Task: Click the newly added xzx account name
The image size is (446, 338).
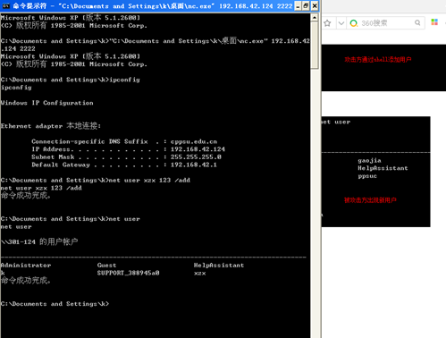Action: tap(199, 274)
